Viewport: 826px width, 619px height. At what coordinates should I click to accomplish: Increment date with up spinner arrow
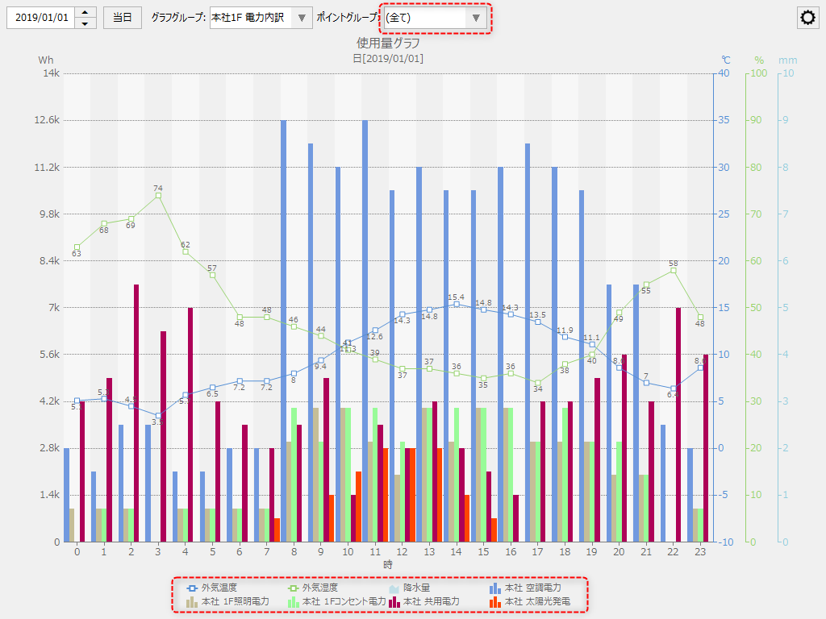86,12
